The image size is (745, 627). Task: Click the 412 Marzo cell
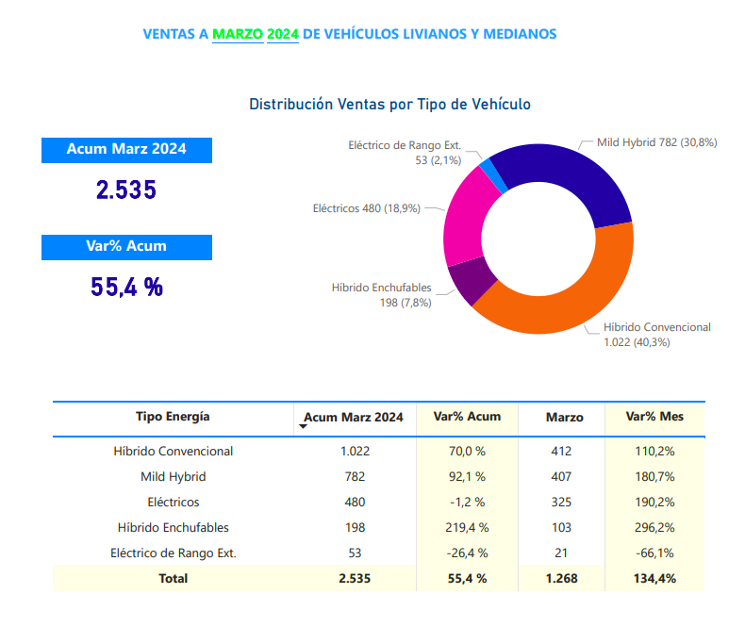tap(561, 452)
